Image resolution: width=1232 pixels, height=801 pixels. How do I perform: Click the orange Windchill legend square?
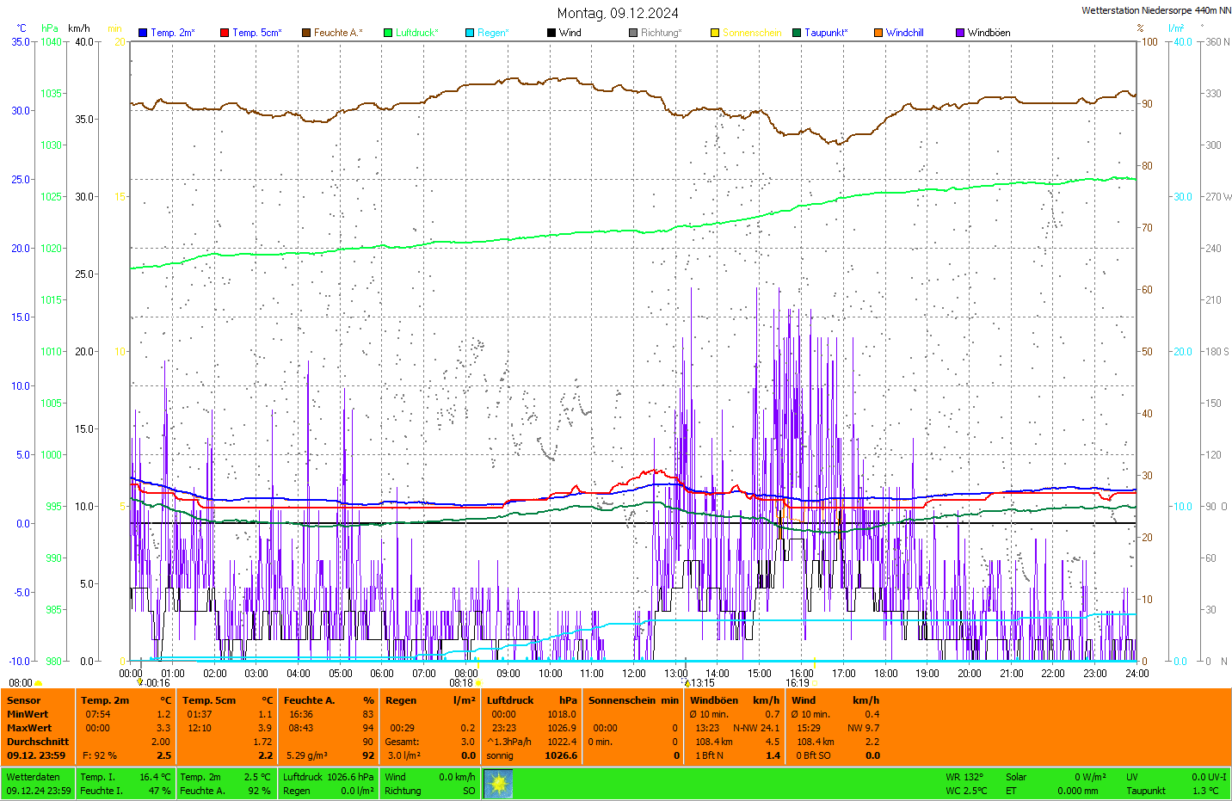click(x=878, y=33)
